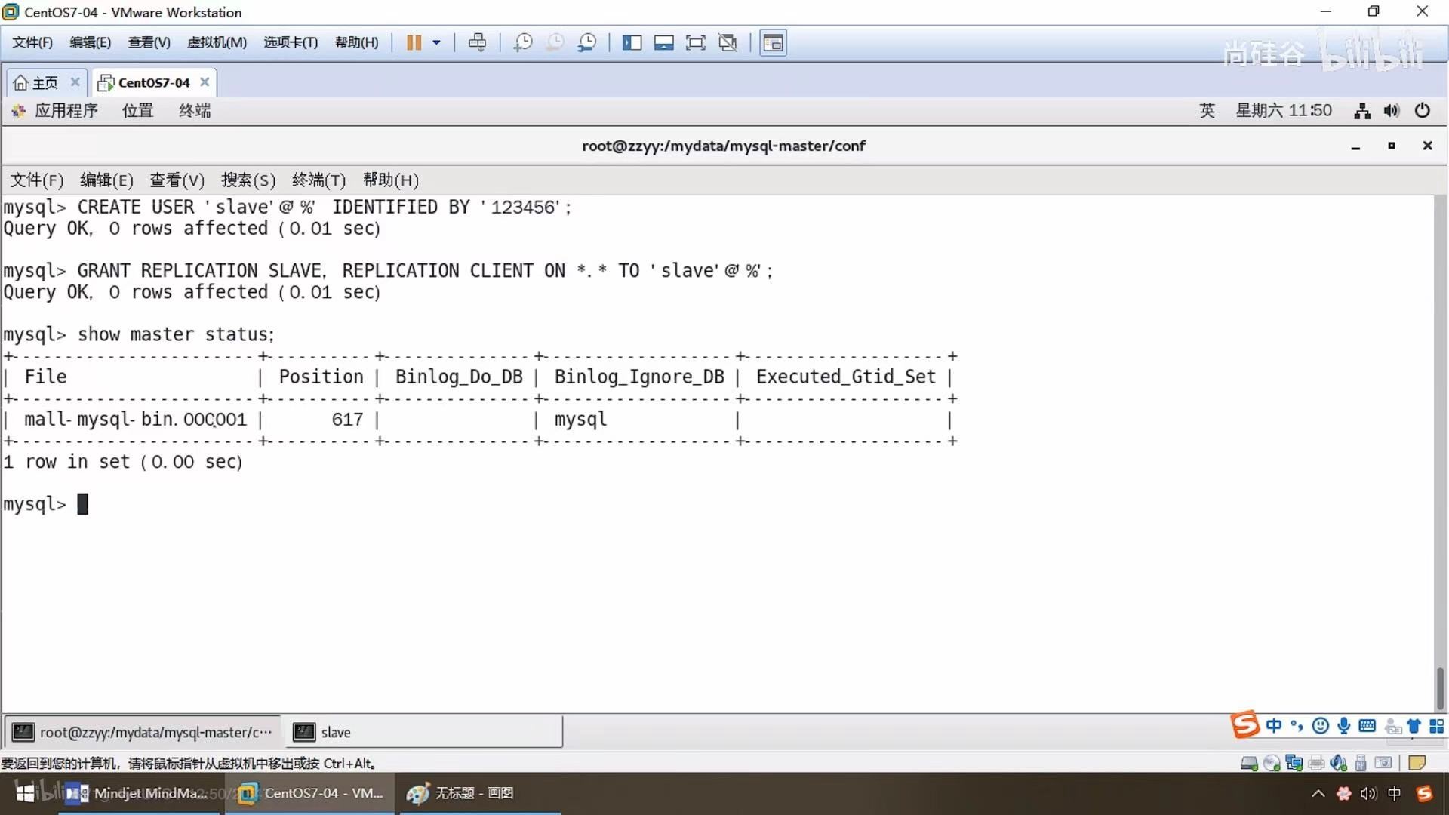Open the network status icon

1361,111
